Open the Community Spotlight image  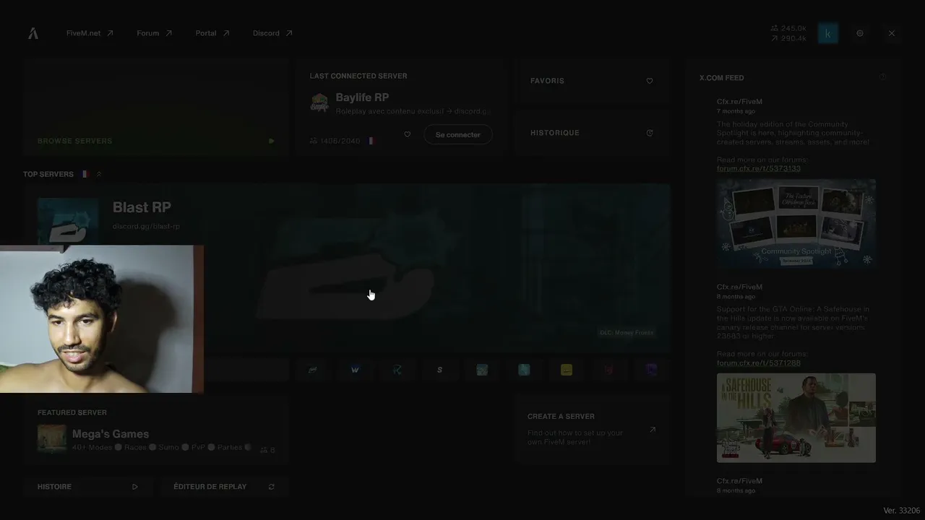796,224
